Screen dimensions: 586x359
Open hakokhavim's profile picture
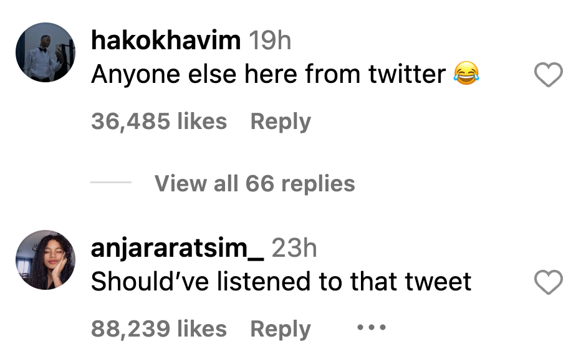(45, 53)
